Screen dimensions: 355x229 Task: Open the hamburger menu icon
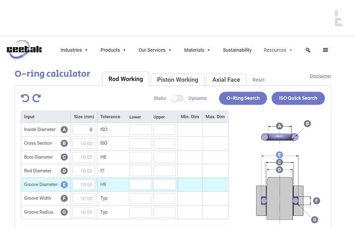pos(325,50)
